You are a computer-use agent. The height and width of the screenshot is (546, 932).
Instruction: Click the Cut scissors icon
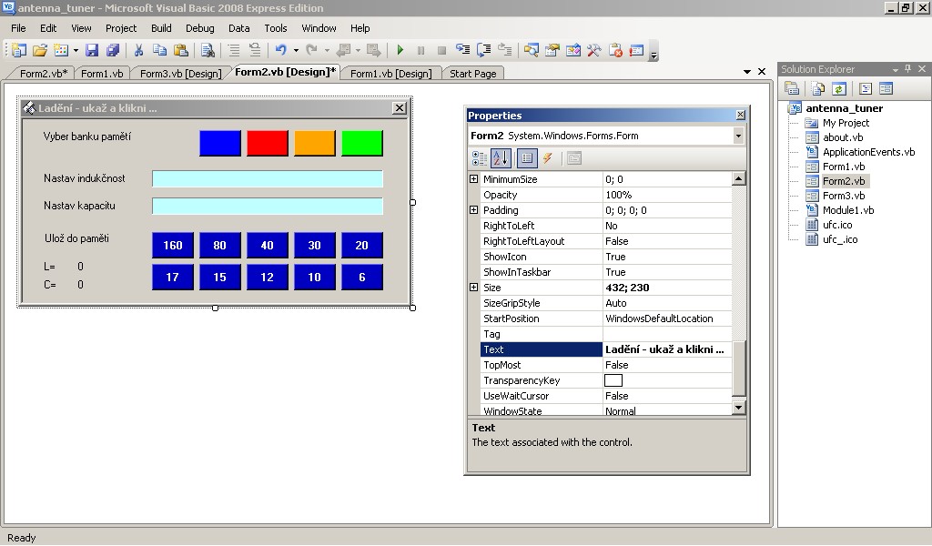[139, 51]
